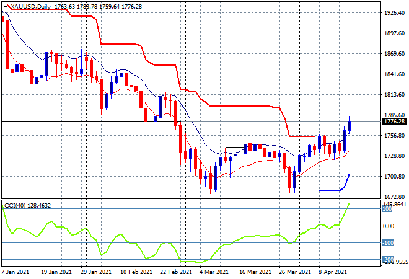Click the 1841.60 price scale label

tap(394, 74)
